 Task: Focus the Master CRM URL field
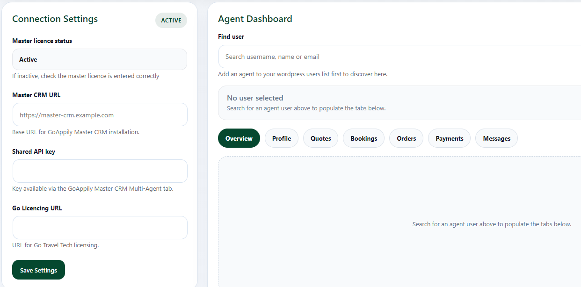pos(100,115)
